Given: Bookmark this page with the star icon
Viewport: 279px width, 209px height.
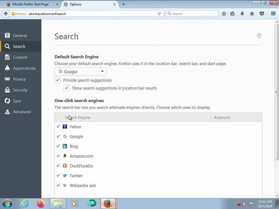Looking at the screenshot, I should [x=224, y=14].
